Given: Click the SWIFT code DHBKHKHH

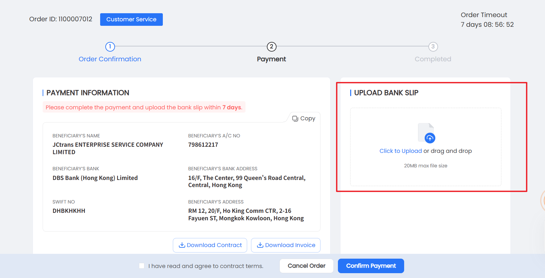Looking at the screenshot, I should coord(69,211).
